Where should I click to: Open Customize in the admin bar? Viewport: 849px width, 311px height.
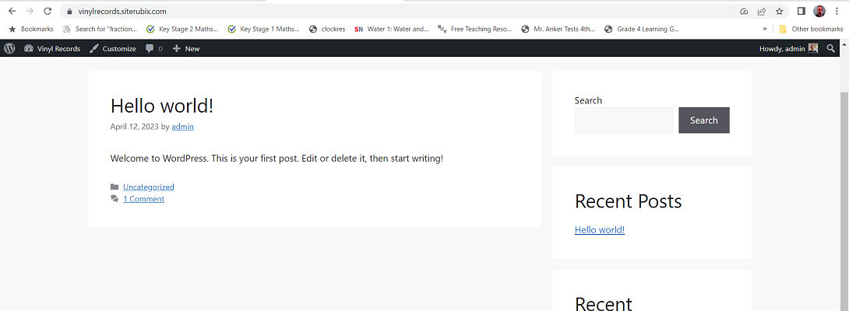[112, 48]
